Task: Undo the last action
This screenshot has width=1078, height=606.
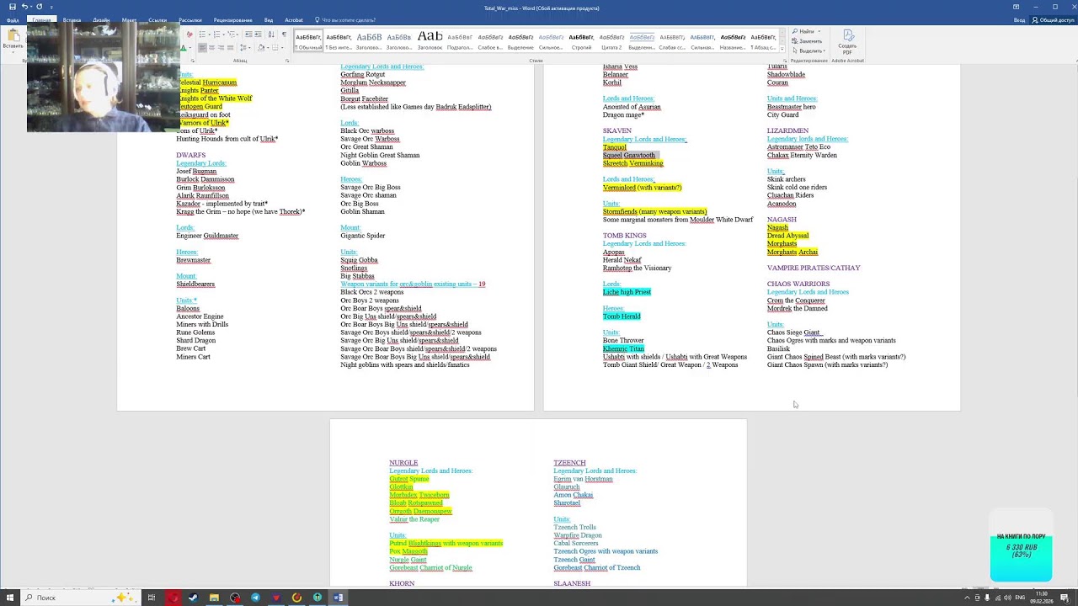Action: tap(24, 7)
